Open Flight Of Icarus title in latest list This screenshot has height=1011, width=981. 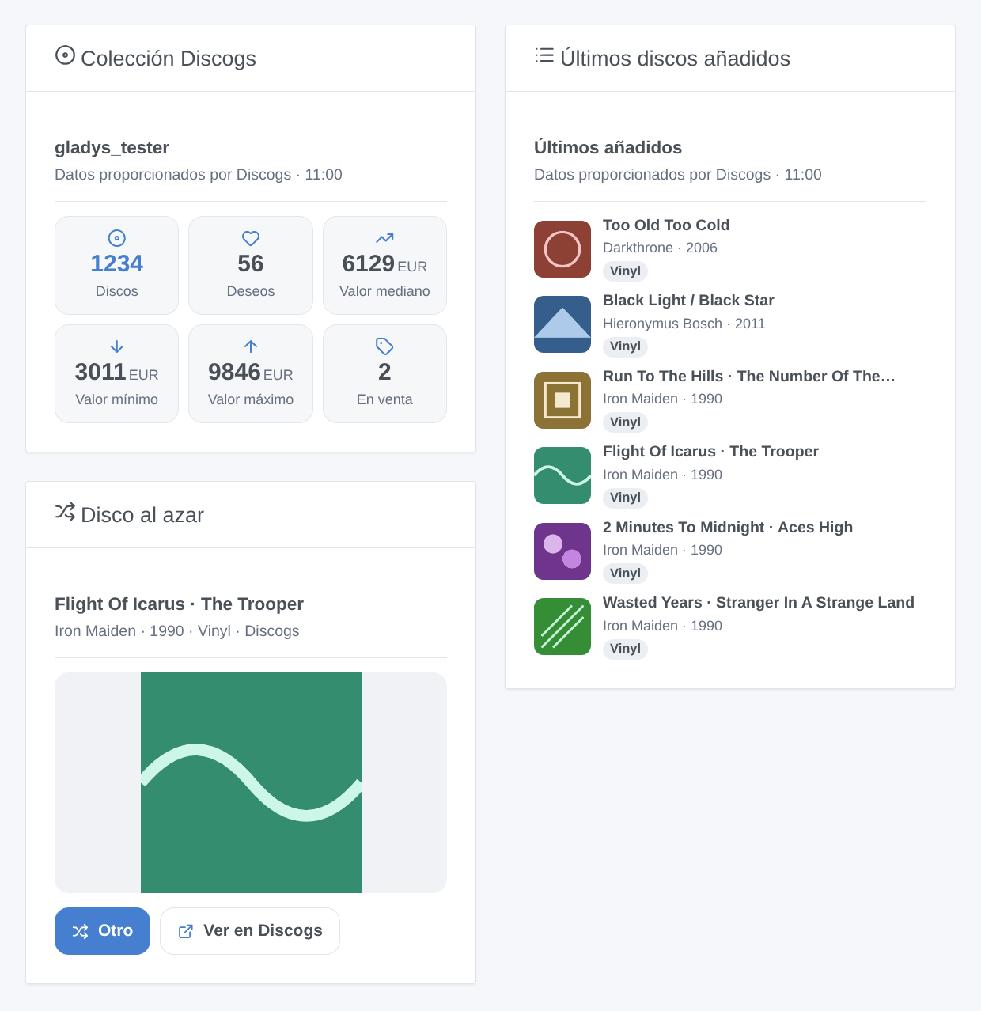710,452
